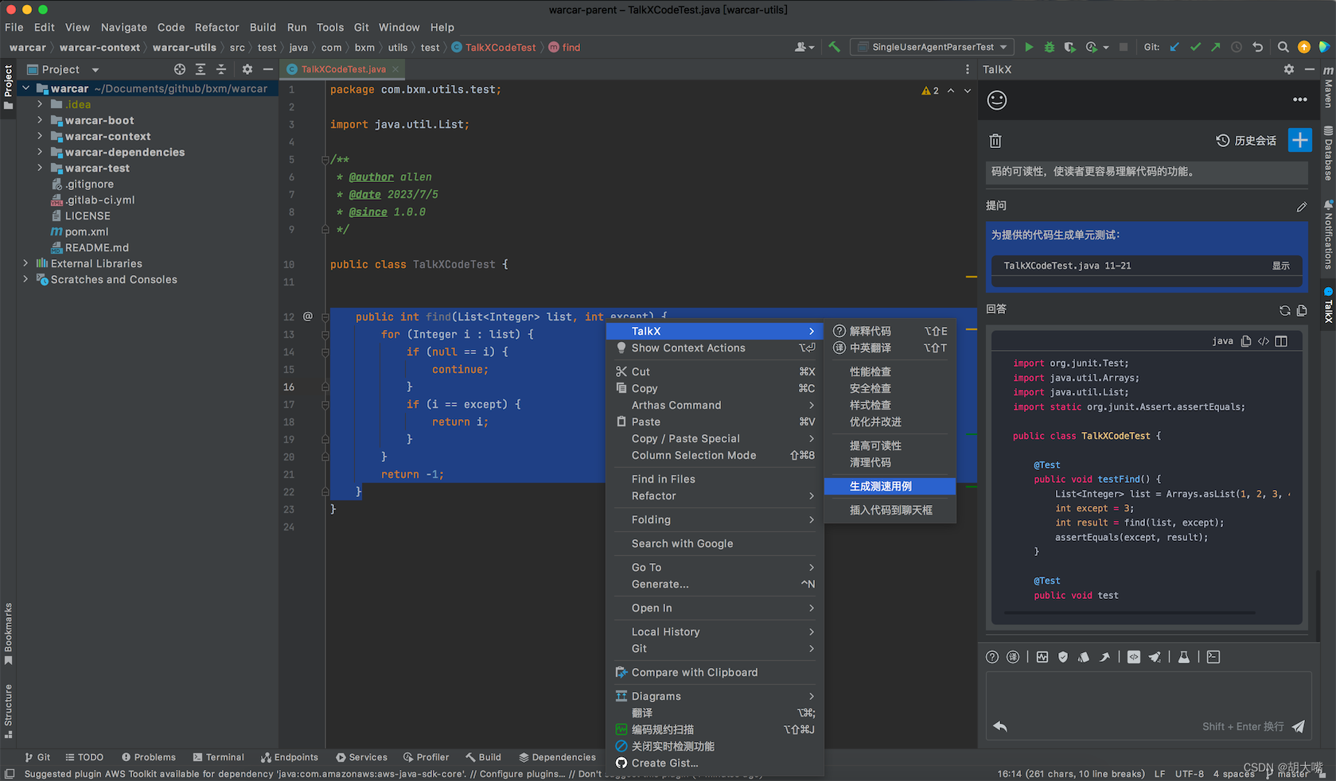Screen dimensions: 1336x781
Task: Send the message with the paper plane icon
Action: [x=1299, y=726]
